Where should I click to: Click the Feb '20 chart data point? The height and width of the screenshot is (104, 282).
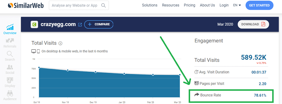click(153, 75)
